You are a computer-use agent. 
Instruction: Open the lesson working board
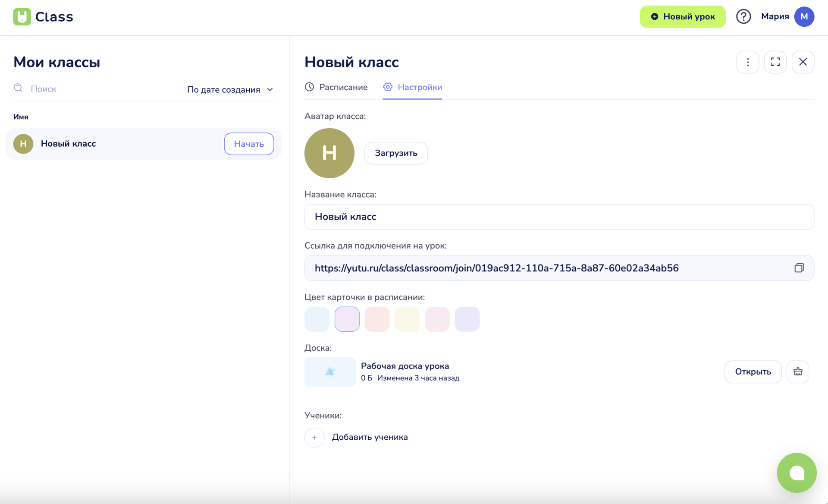(753, 372)
